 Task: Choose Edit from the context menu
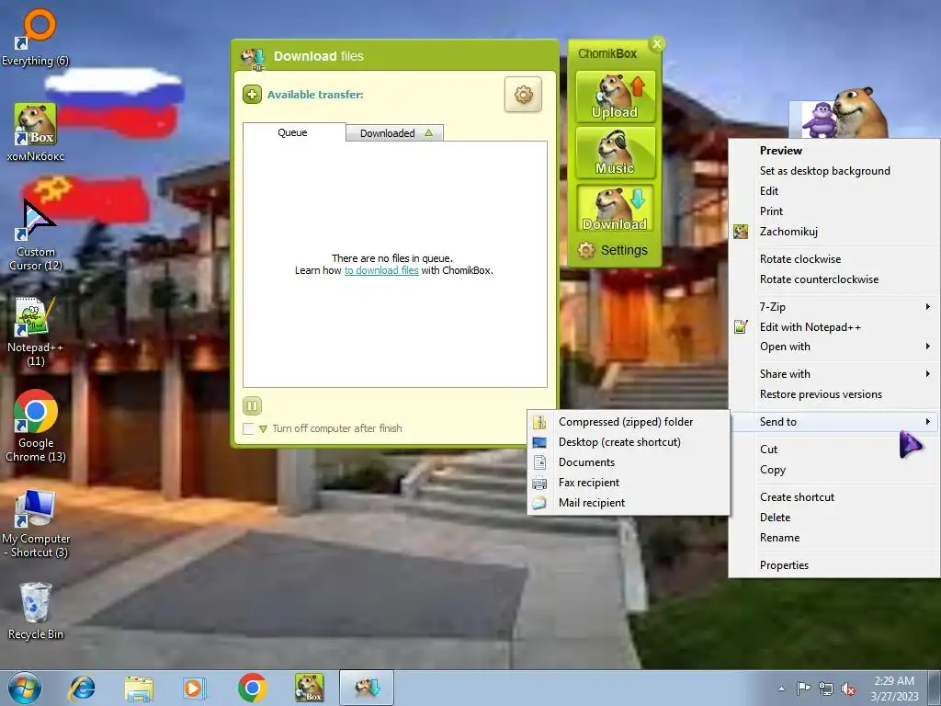click(x=834, y=191)
